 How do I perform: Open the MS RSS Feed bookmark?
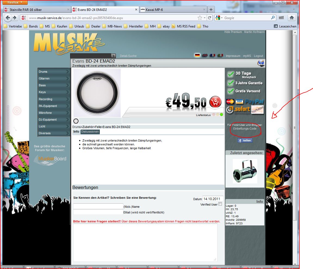tap(184, 26)
